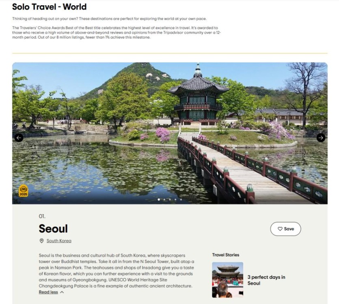339x304 pixels.
Task: Open the Seoul destination title
Action: (53, 229)
